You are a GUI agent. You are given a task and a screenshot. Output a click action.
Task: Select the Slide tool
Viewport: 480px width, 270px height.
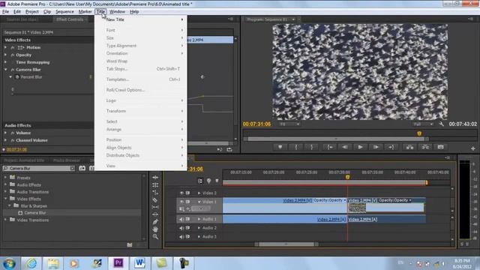tap(155, 214)
